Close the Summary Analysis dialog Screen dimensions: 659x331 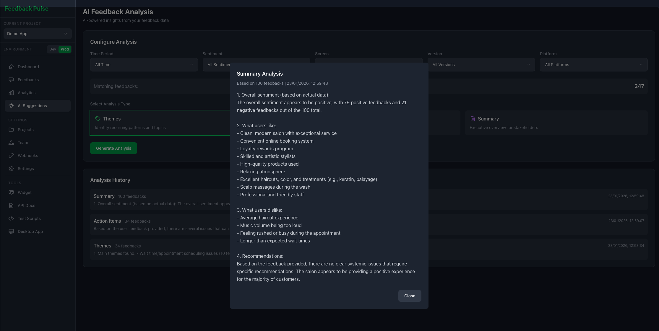pos(410,296)
